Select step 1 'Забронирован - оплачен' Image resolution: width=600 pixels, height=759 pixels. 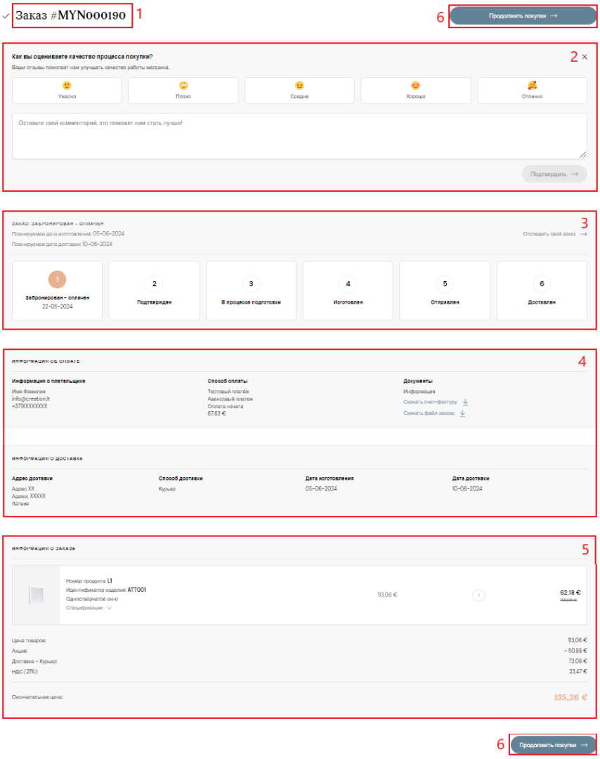pyautogui.click(x=58, y=290)
